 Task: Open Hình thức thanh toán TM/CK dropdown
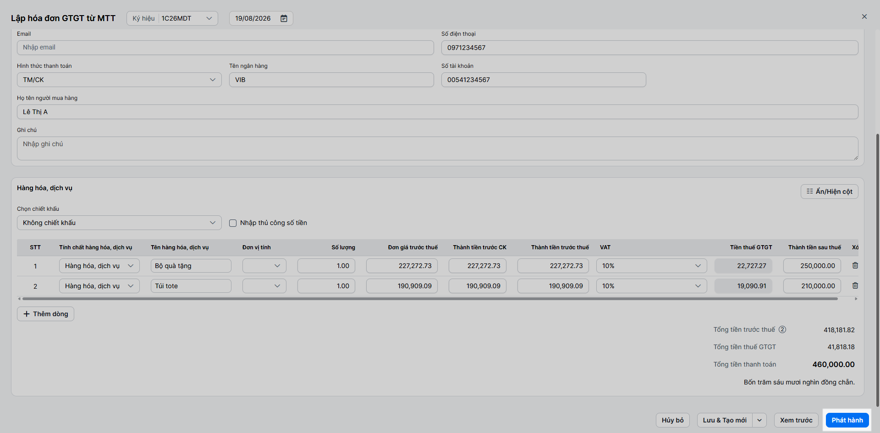[x=119, y=80]
